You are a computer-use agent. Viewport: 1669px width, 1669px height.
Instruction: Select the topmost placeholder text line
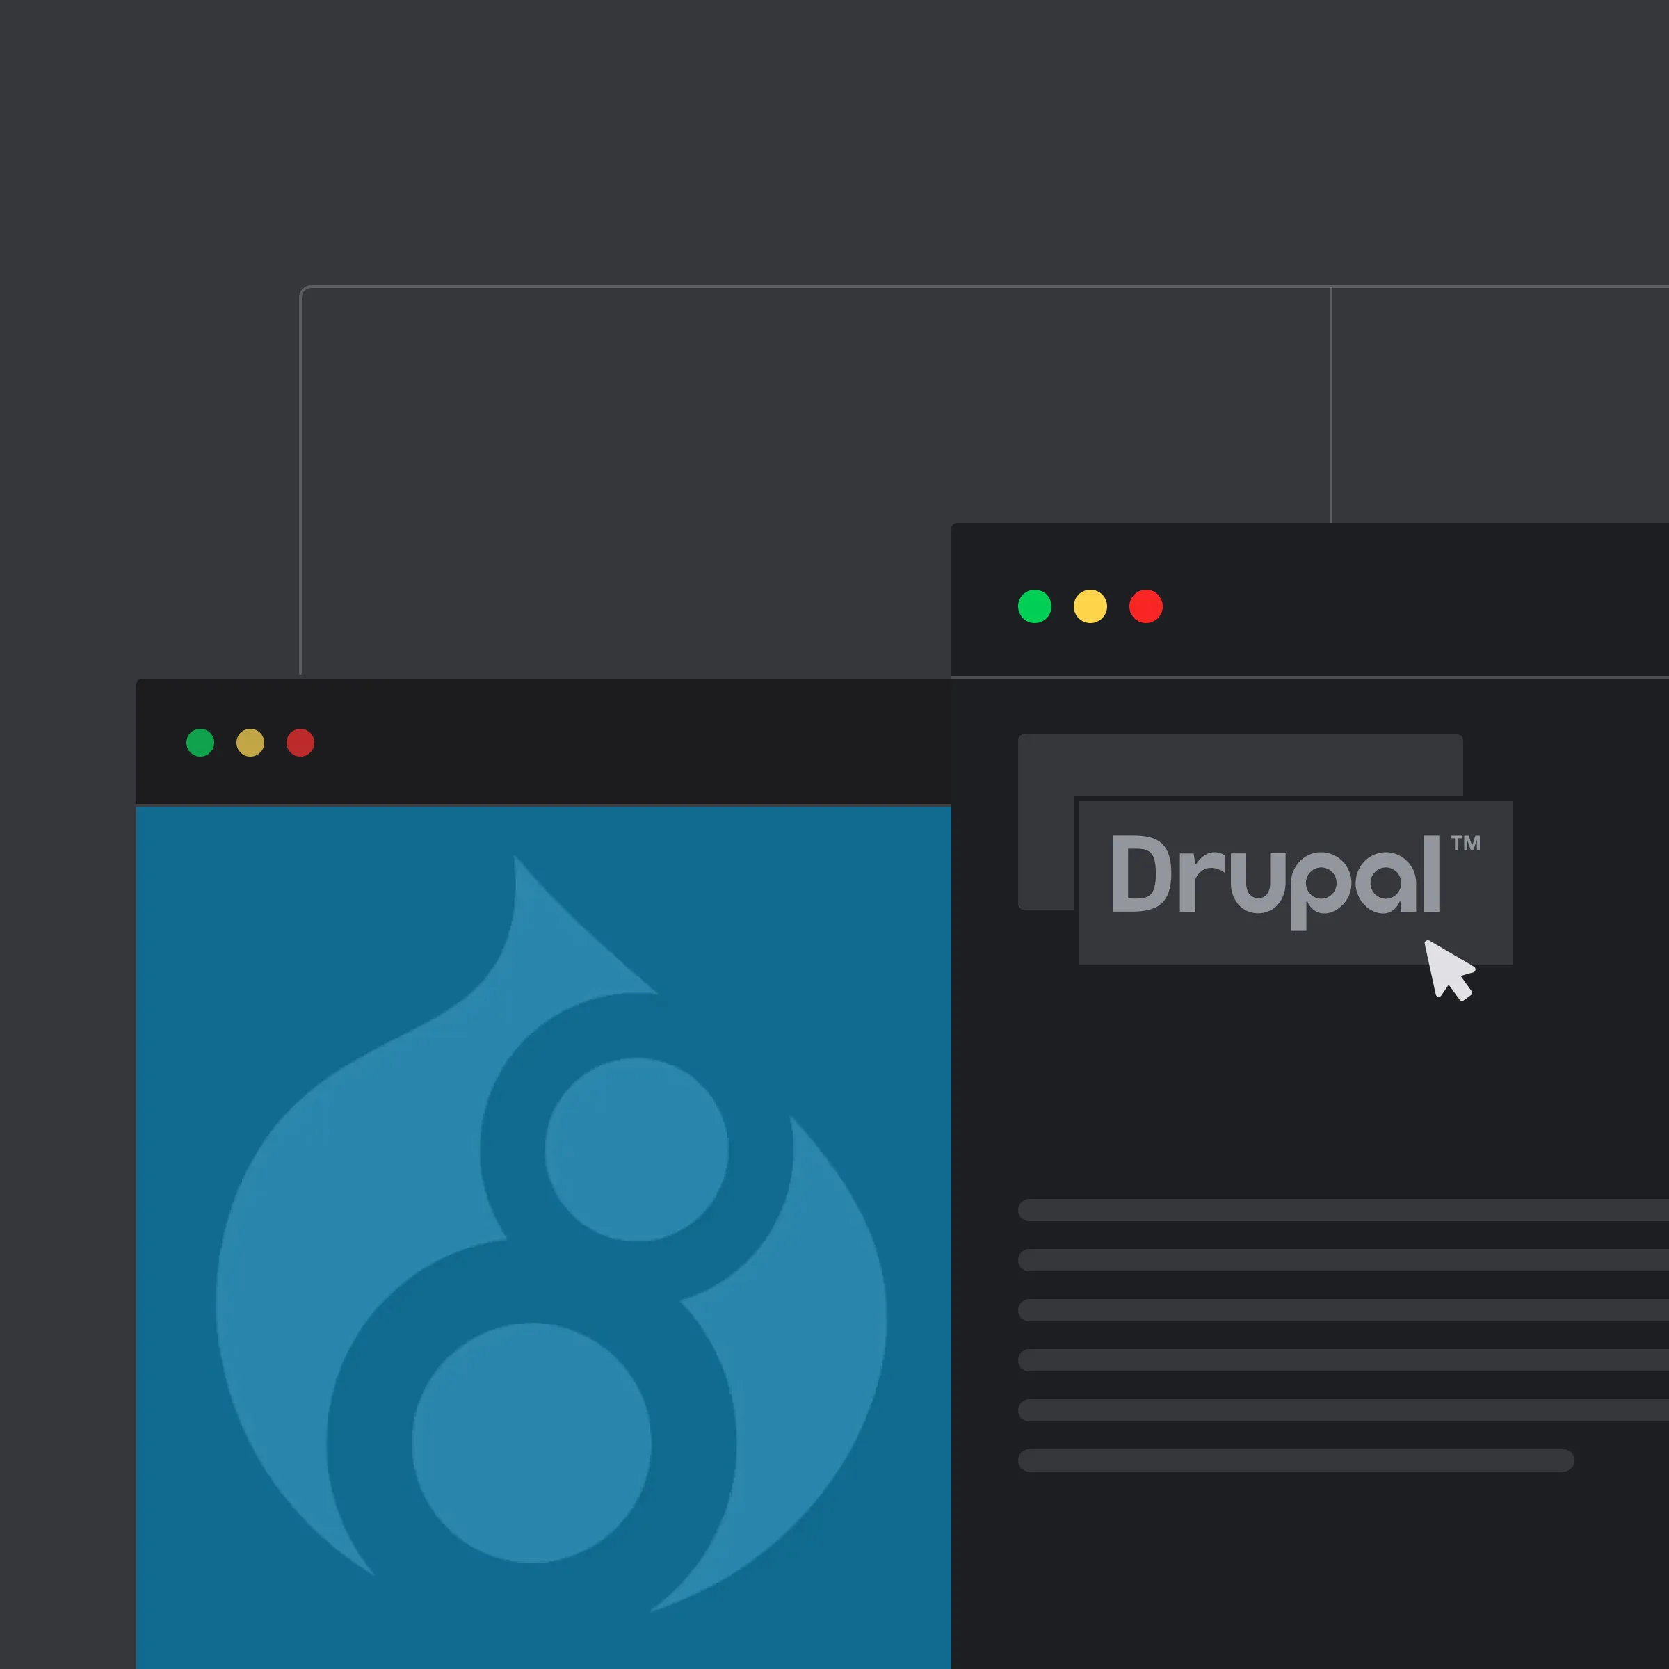click(x=1339, y=1209)
